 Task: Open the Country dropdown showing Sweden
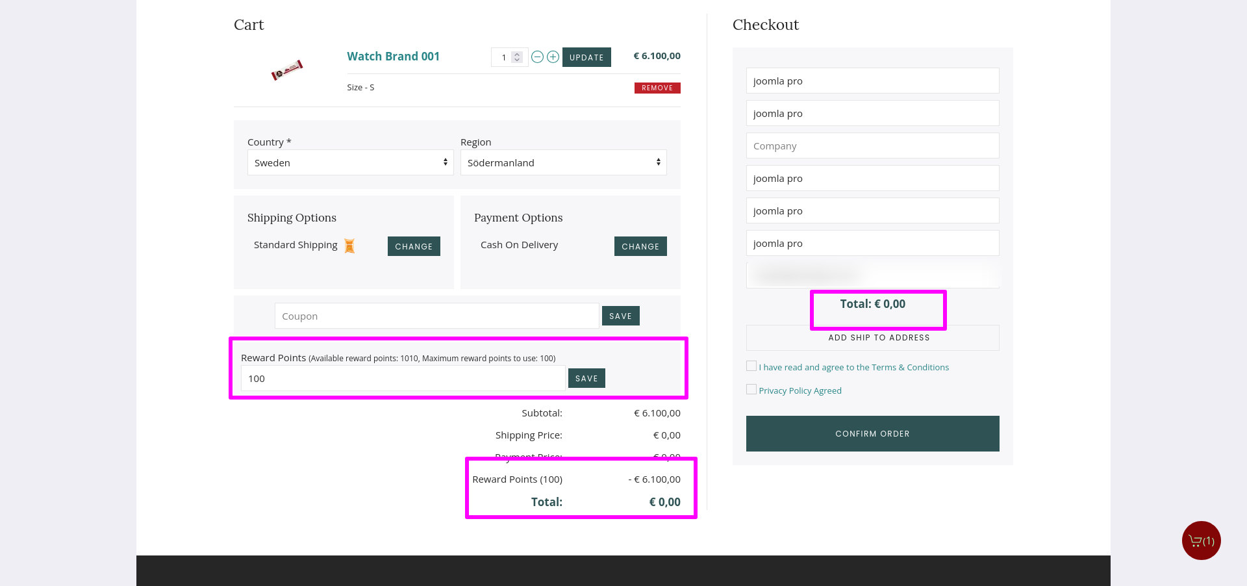coord(350,162)
